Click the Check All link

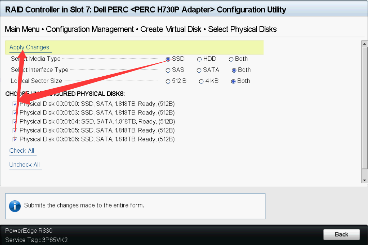[22, 151]
